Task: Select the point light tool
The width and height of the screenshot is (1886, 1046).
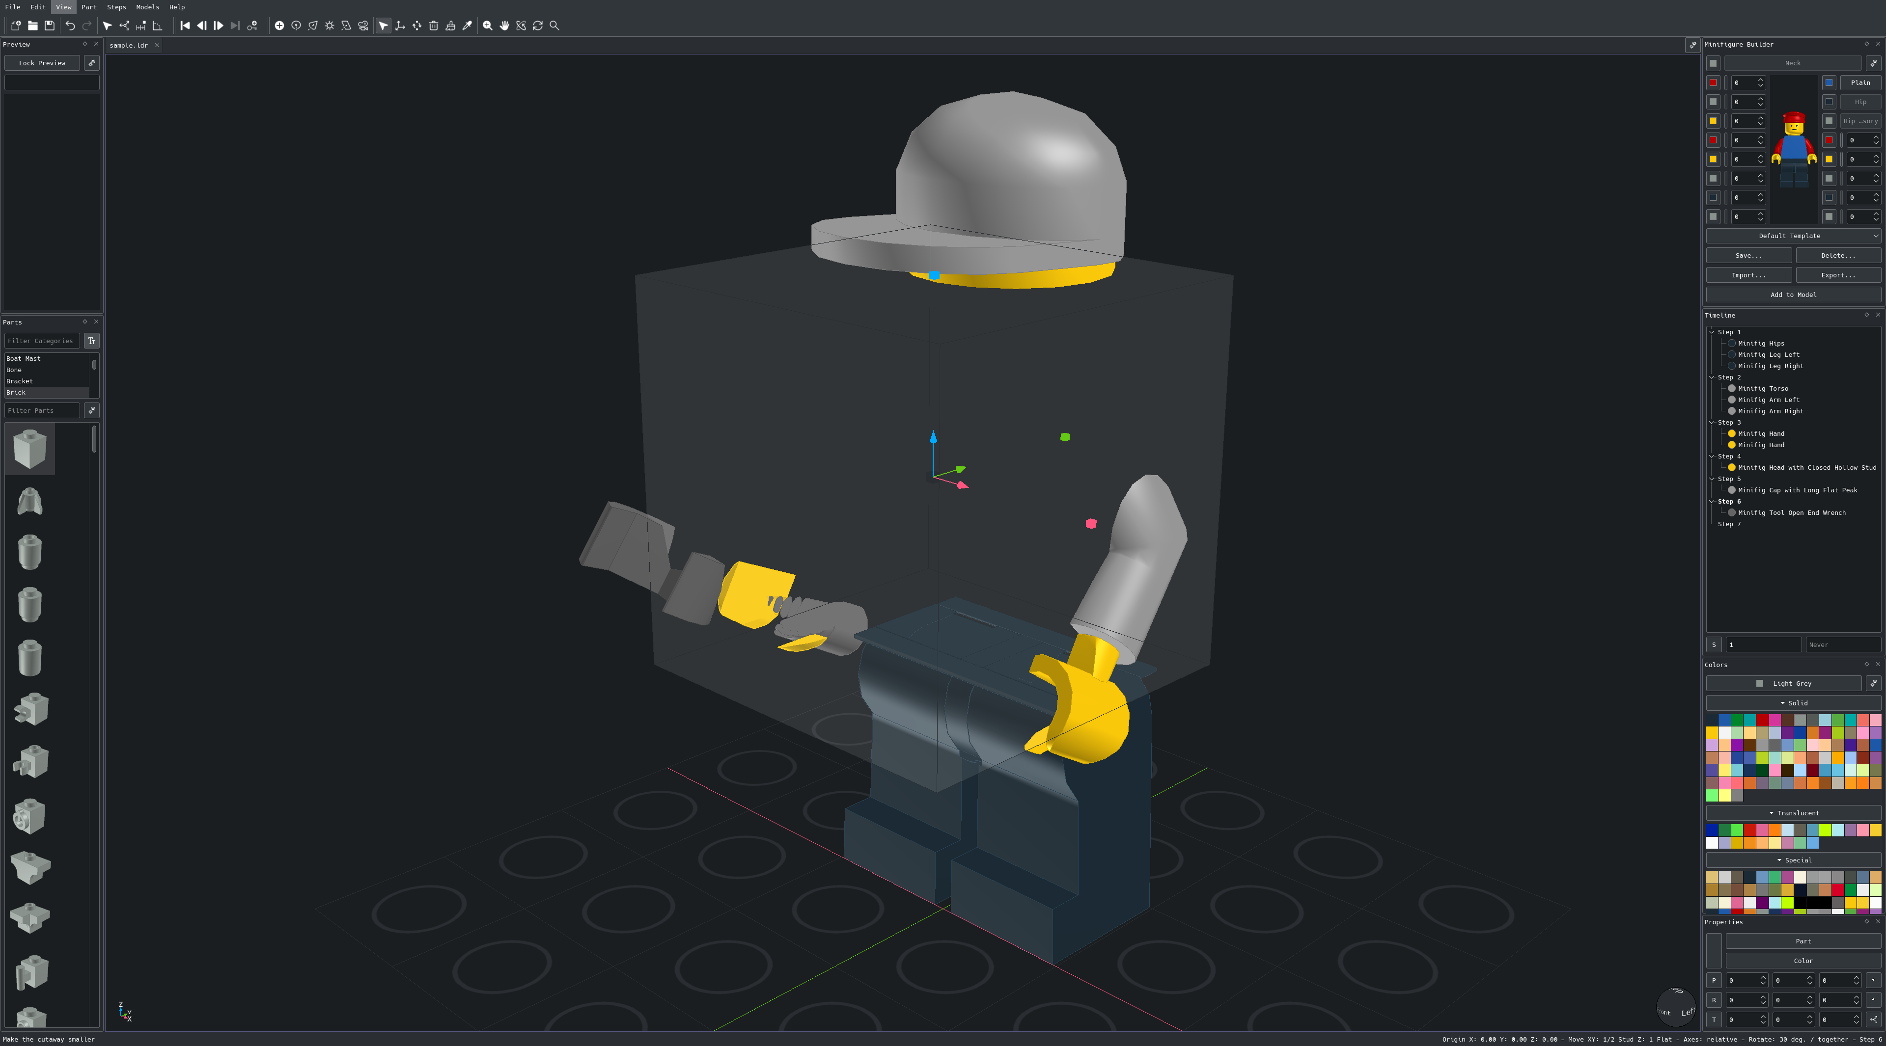Action: tap(296, 26)
